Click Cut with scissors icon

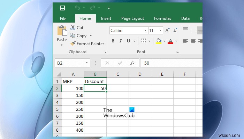click(77, 27)
